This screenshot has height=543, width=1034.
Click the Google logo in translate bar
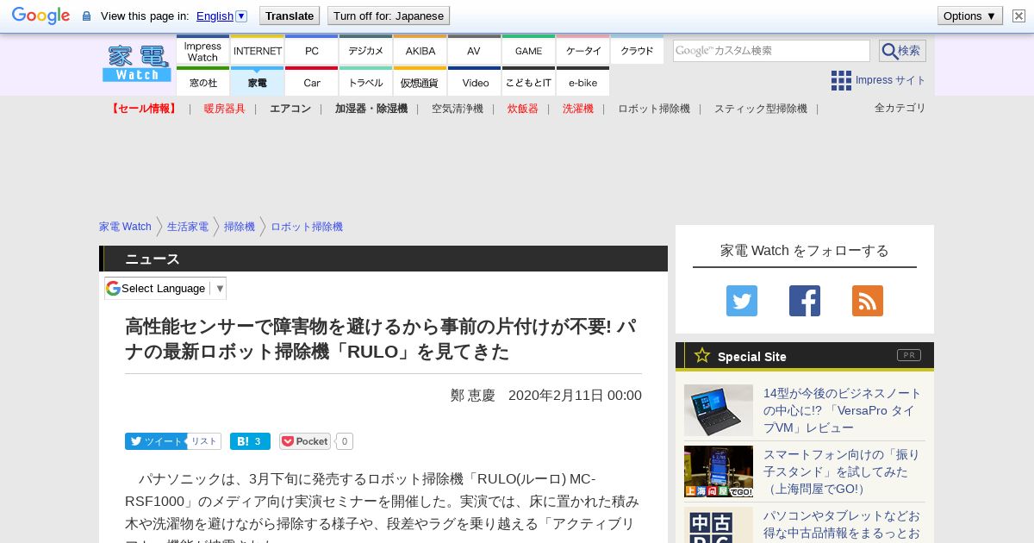pyautogui.click(x=40, y=16)
